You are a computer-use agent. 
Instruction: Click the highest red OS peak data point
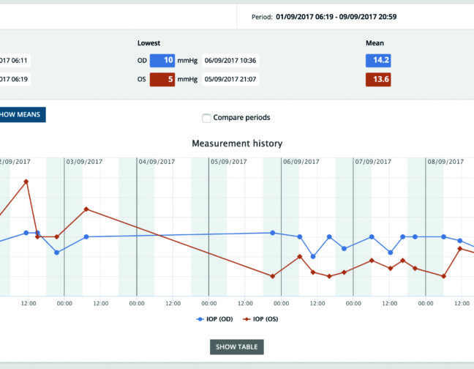click(x=26, y=181)
